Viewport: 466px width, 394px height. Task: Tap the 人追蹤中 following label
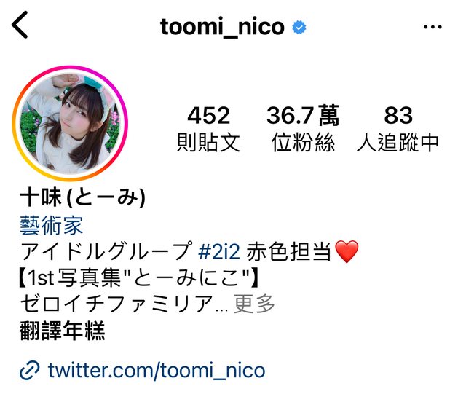pyautogui.click(x=398, y=142)
